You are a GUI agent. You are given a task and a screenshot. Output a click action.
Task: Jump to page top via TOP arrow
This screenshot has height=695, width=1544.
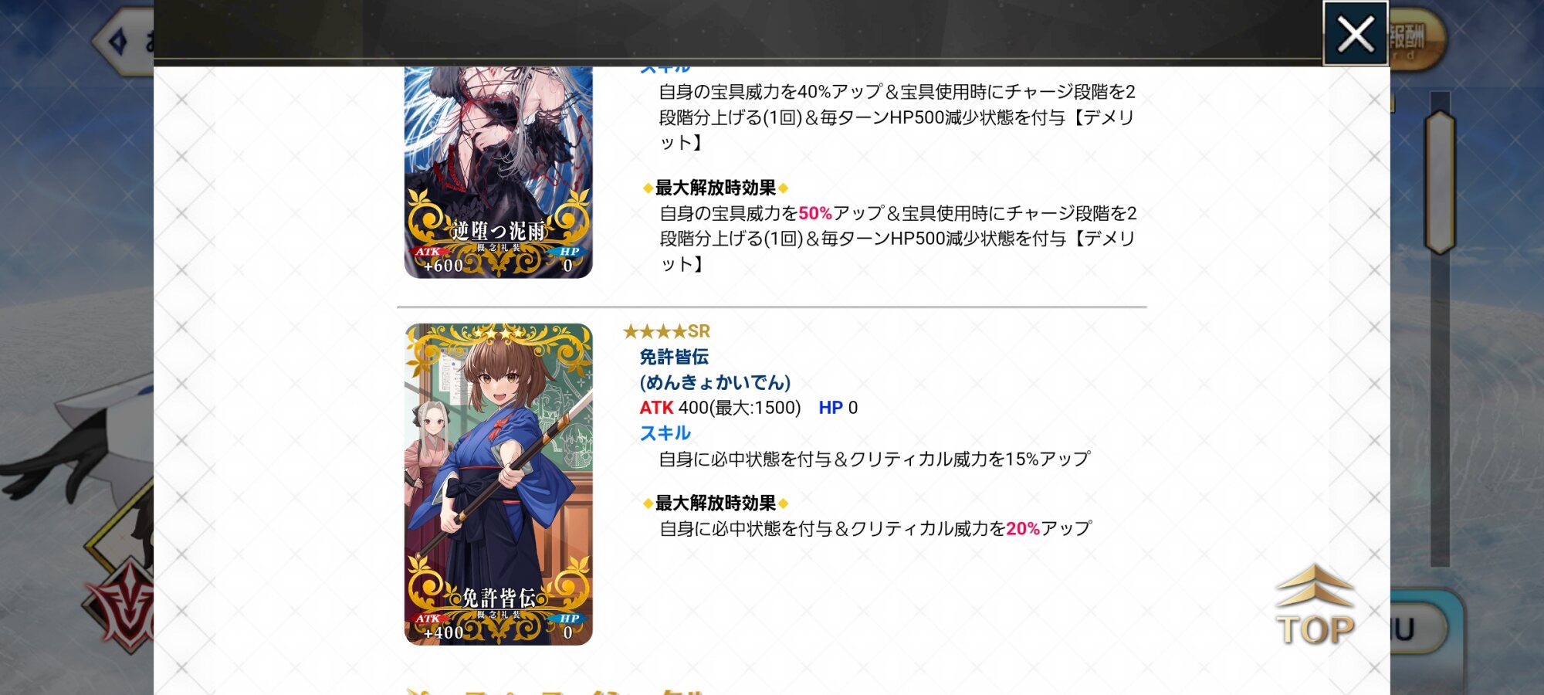point(1315,606)
